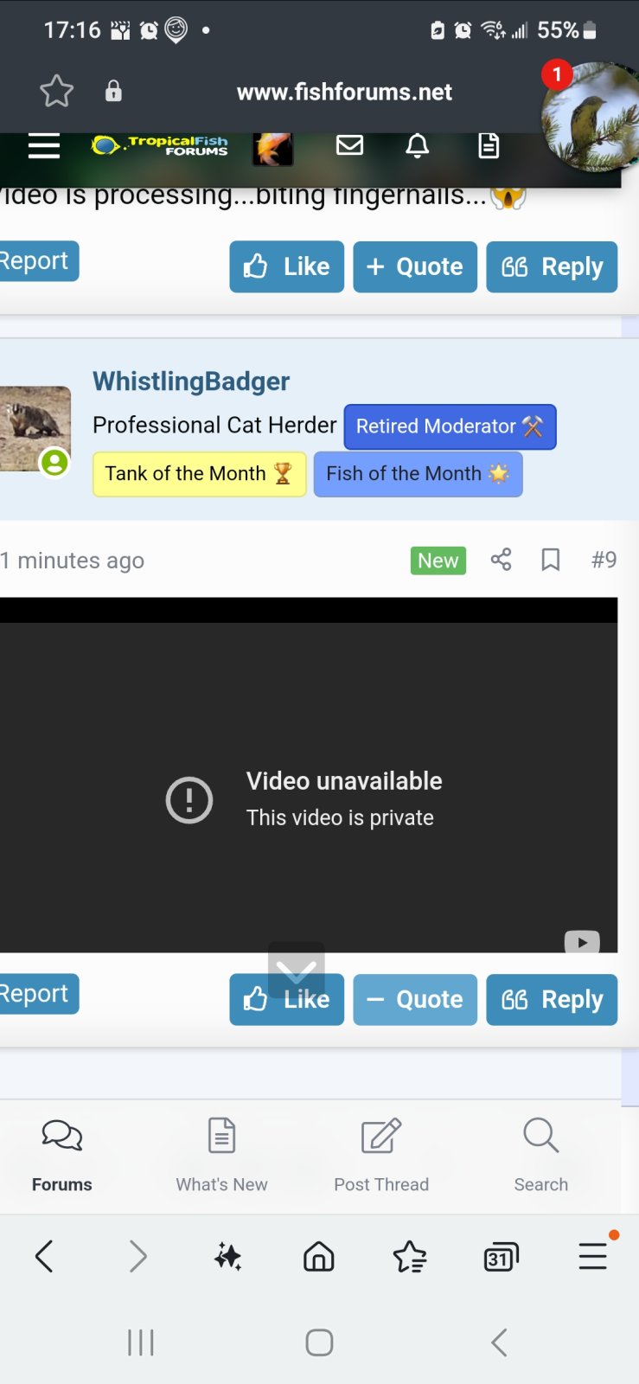The height and width of the screenshot is (1384, 639).
Task: Open the hamburger navigation menu
Action: tap(44, 146)
